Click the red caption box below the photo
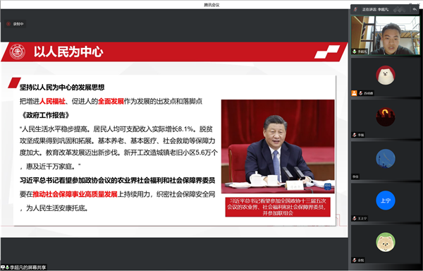This screenshot has width=423, height=271. (278, 207)
